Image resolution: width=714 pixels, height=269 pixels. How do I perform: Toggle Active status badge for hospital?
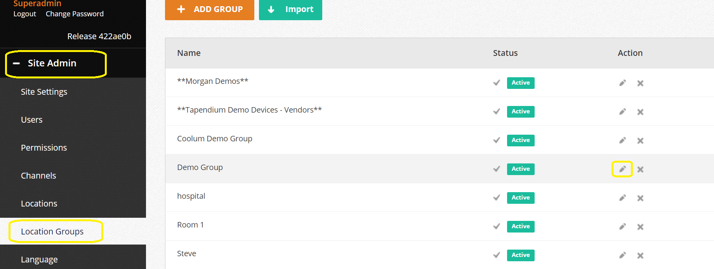pos(521,198)
